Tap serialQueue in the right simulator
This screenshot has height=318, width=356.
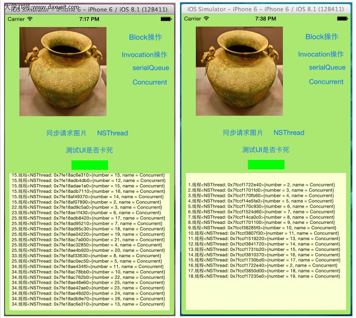click(x=327, y=67)
